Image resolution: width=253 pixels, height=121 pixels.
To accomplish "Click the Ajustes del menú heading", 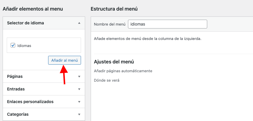I will 114,62.
